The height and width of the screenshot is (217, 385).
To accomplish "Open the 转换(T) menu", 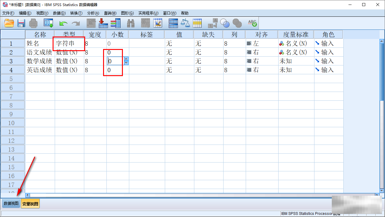I will (76, 13).
